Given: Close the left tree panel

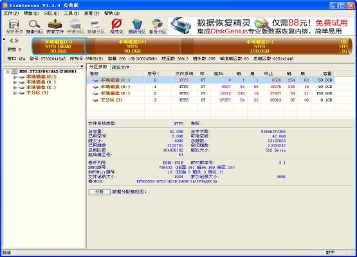Looking at the screenshot, I should [82, 66].
